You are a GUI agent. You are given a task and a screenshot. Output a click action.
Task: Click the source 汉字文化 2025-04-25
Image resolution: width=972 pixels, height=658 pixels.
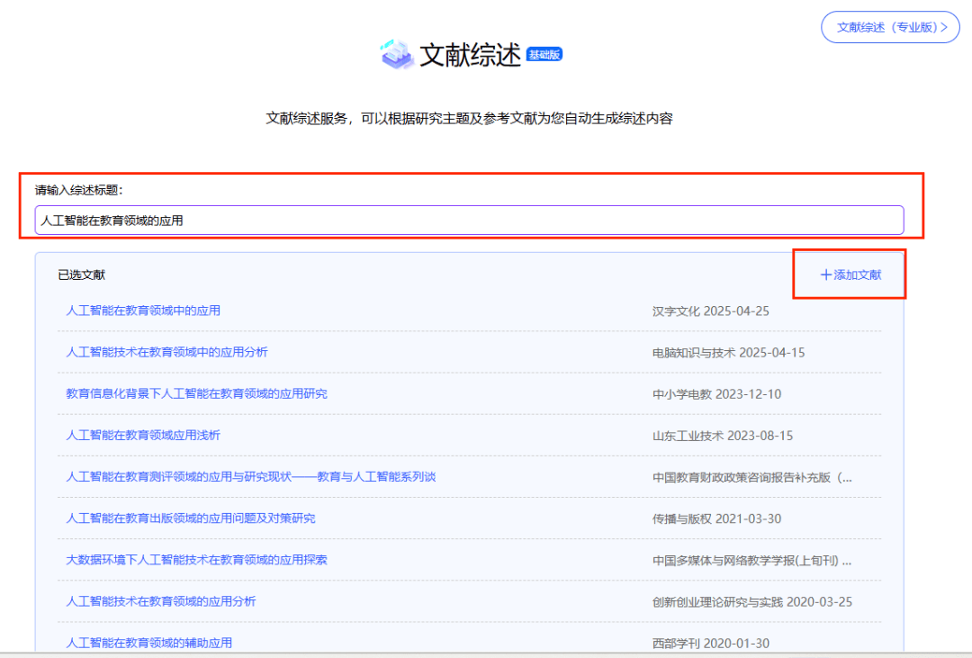[710, 311]
